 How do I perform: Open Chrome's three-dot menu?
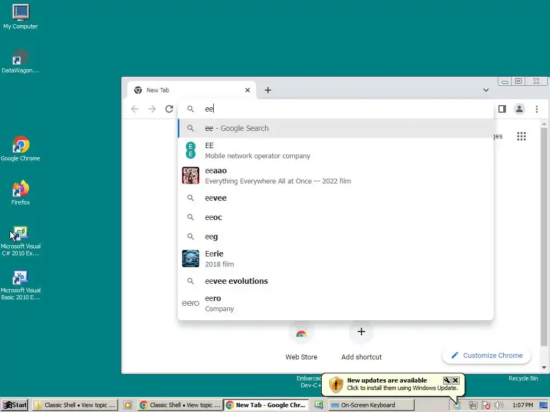click(537, 109)
